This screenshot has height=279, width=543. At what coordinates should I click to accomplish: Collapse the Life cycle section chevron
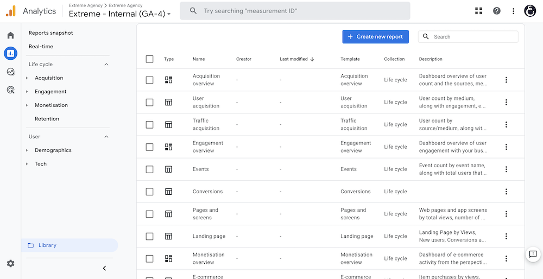(106, 65)
